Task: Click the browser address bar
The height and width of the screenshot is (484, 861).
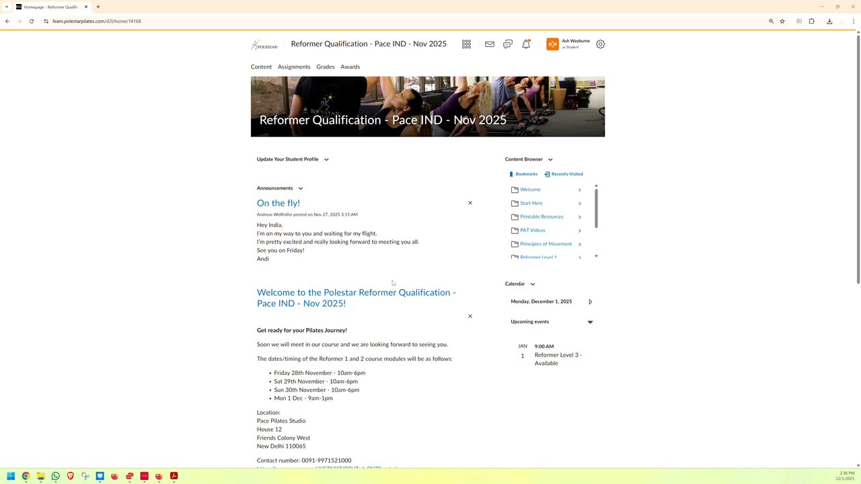Action: click(x=404, y=21)
